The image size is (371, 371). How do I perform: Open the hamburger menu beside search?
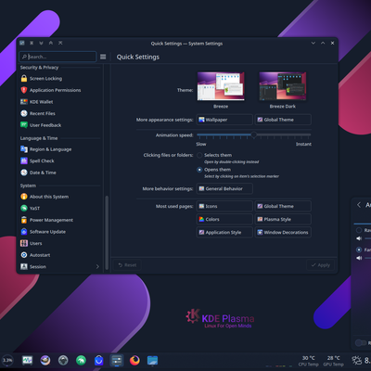pyautogui.click(x=103, y=57)
